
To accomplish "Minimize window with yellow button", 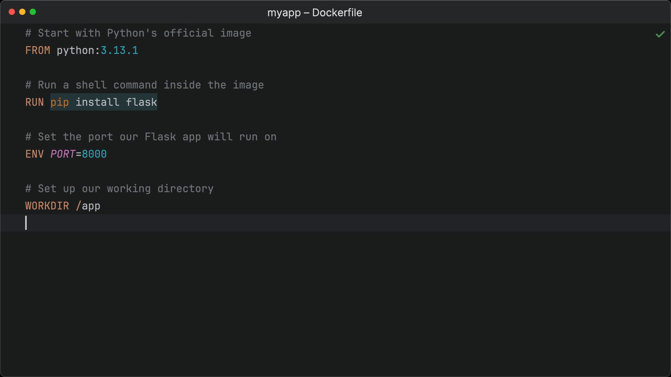I will pyautogui.click(x=22, y=12).
